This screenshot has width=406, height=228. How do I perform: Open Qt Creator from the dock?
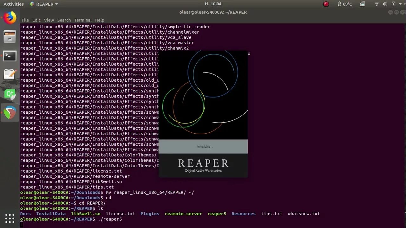[x=10, y=94]
